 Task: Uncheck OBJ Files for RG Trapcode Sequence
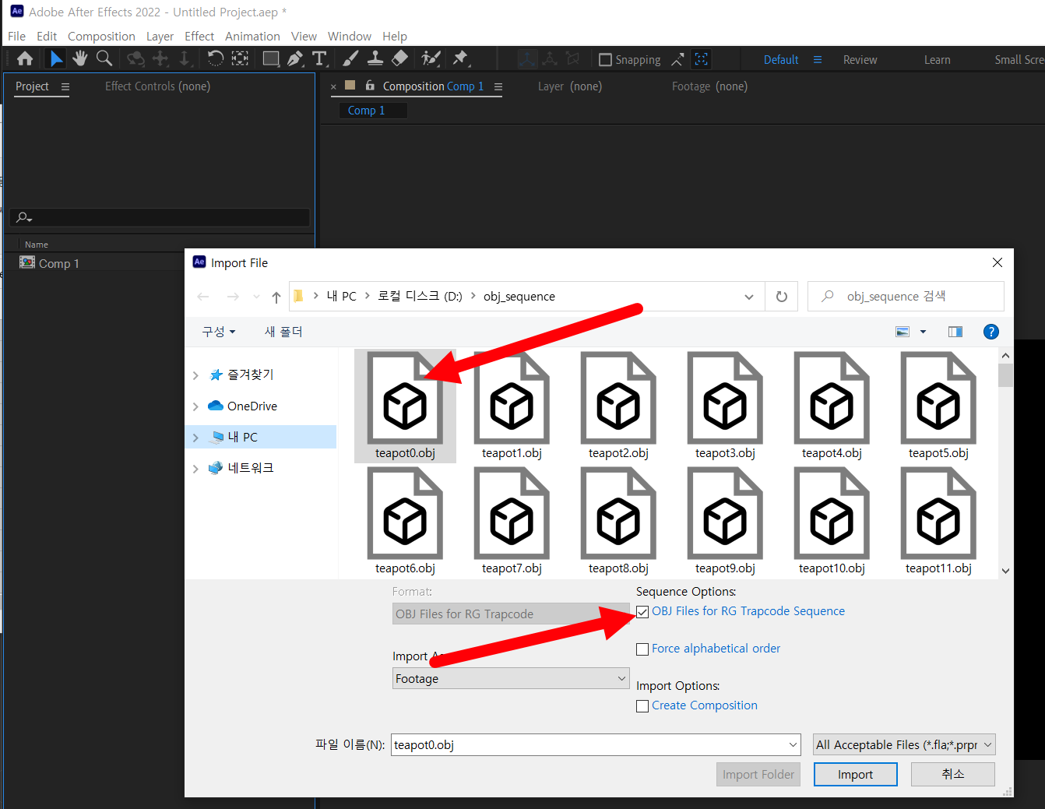click(x=642, y=612)
